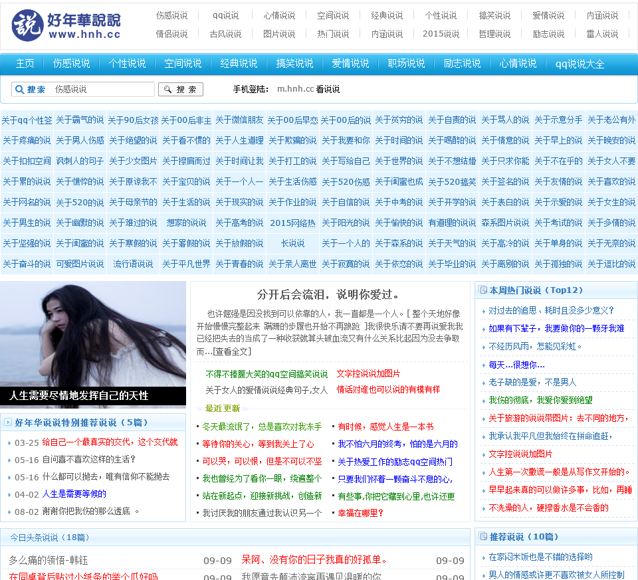
Task: Open the top link 古风说说
Action: click(225, 34)
